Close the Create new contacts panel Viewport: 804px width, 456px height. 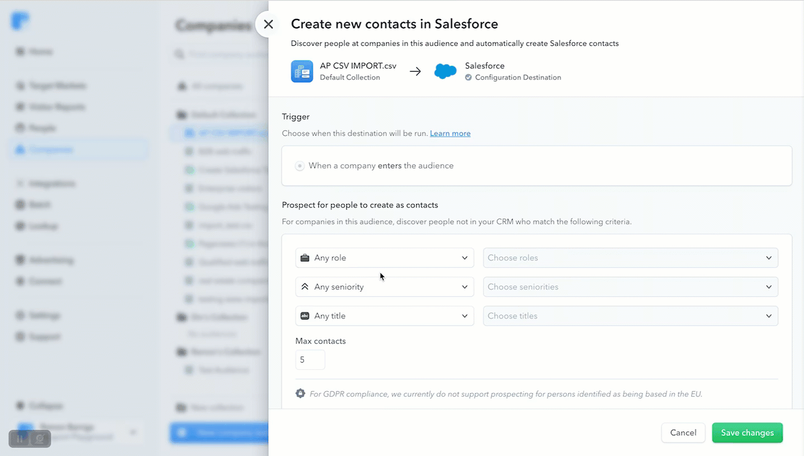pyautogui.click(x=268, y=25)
